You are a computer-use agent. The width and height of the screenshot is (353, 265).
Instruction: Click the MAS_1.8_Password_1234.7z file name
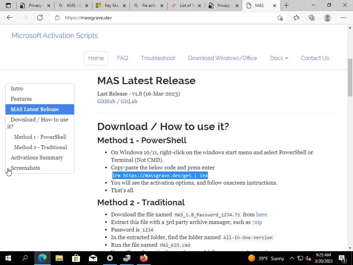coord(207,215)
